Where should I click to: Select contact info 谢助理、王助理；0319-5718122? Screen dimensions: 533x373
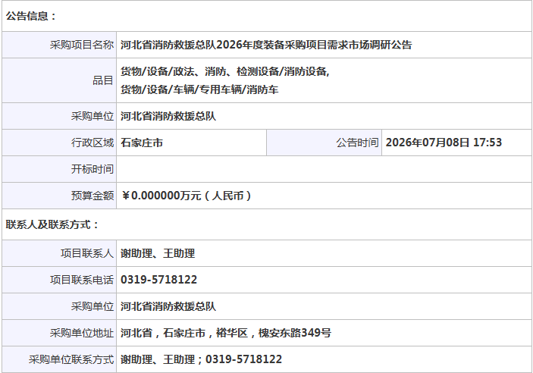point(201,360)
